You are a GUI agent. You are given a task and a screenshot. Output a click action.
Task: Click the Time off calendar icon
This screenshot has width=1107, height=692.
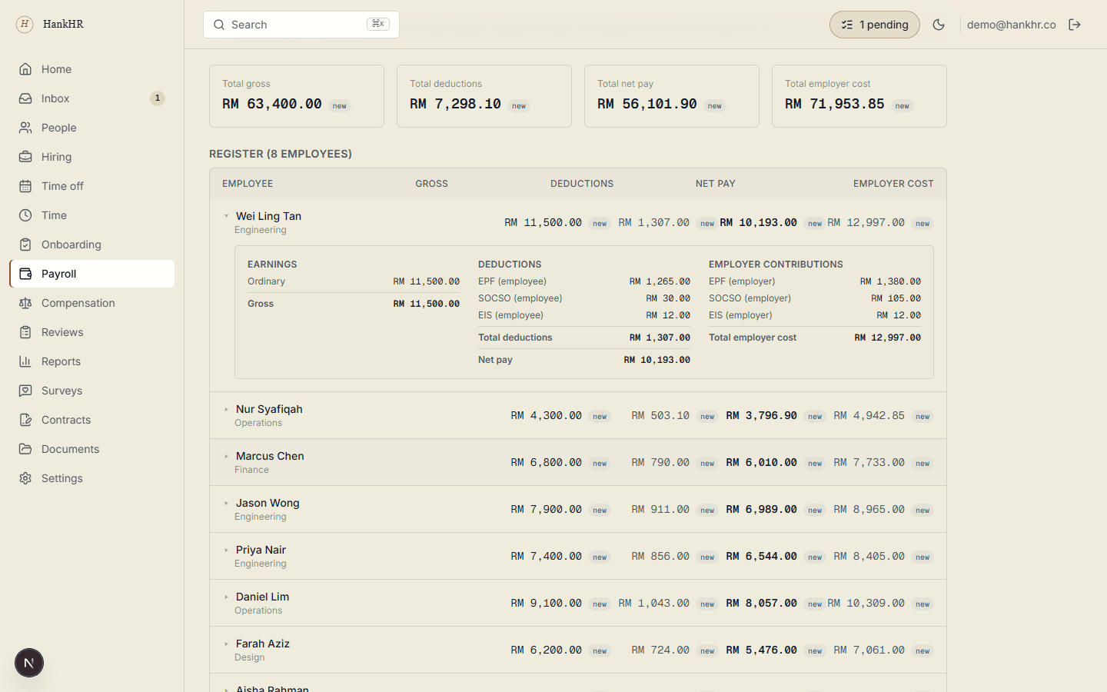pos(25,186)
